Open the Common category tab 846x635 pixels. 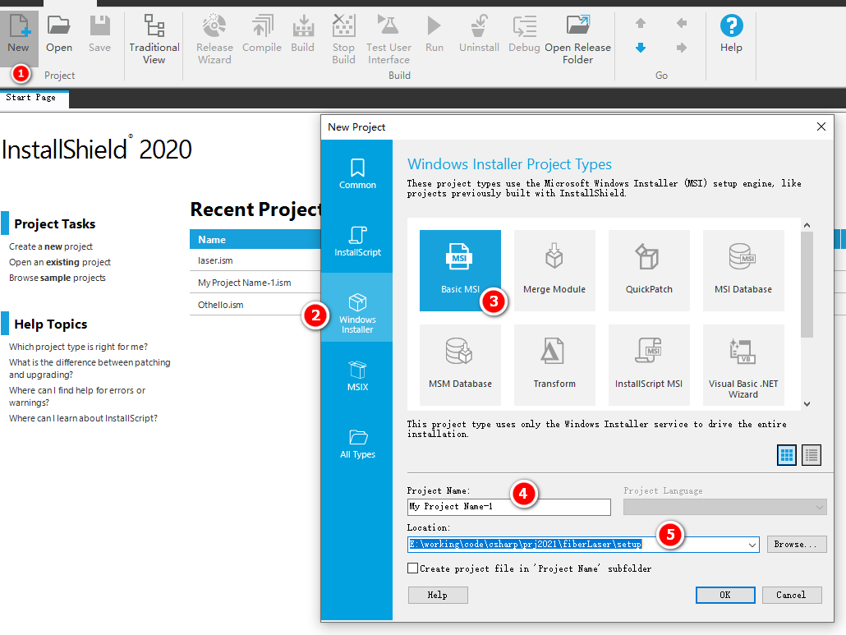coord(357,173)
